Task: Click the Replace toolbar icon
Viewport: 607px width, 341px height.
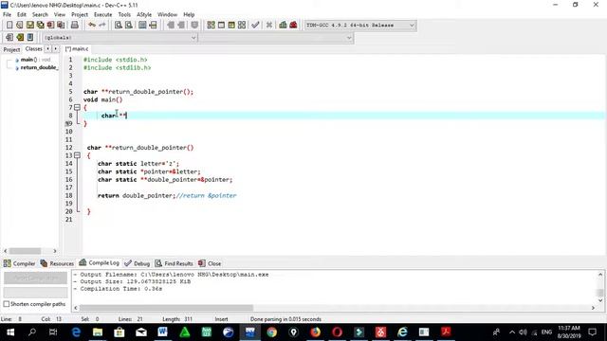Action: [129, 26]
